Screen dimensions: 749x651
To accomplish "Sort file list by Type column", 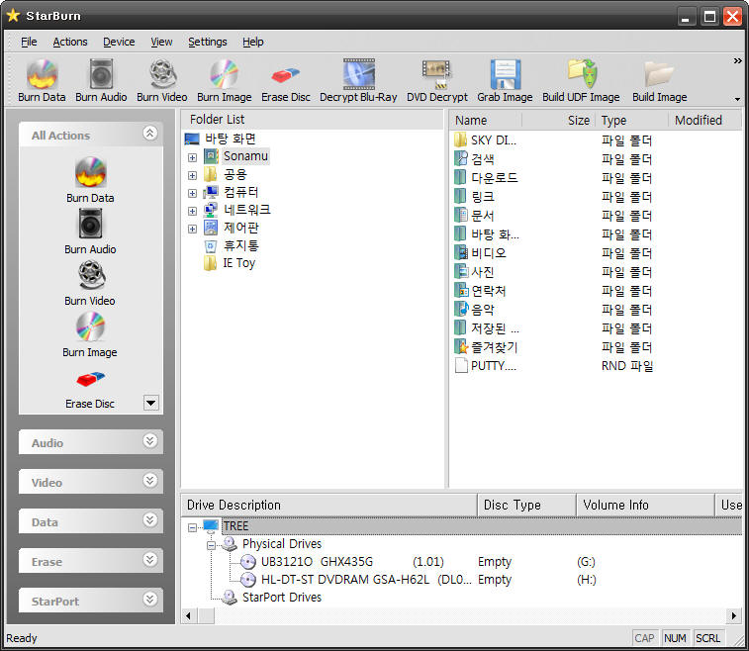I will coord(632,121).
